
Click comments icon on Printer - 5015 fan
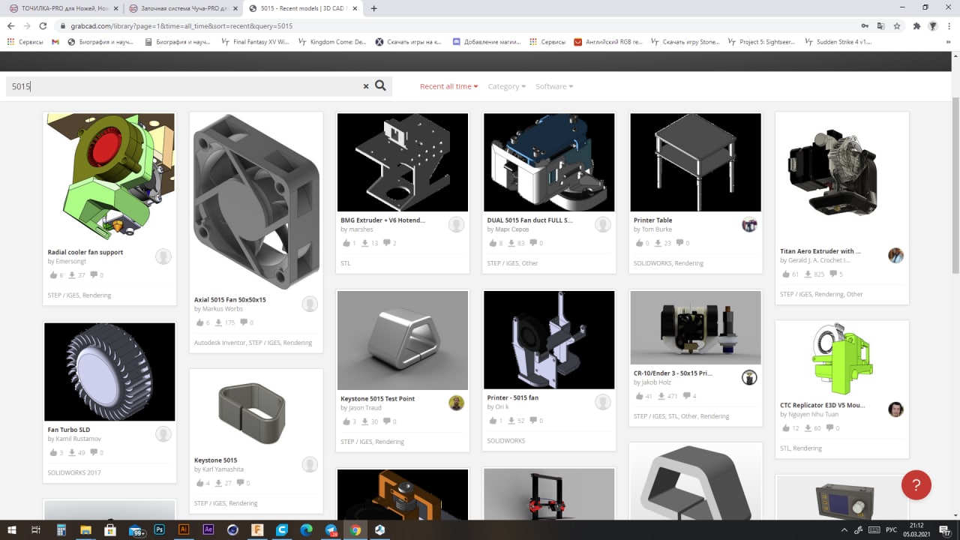[533, 421]
